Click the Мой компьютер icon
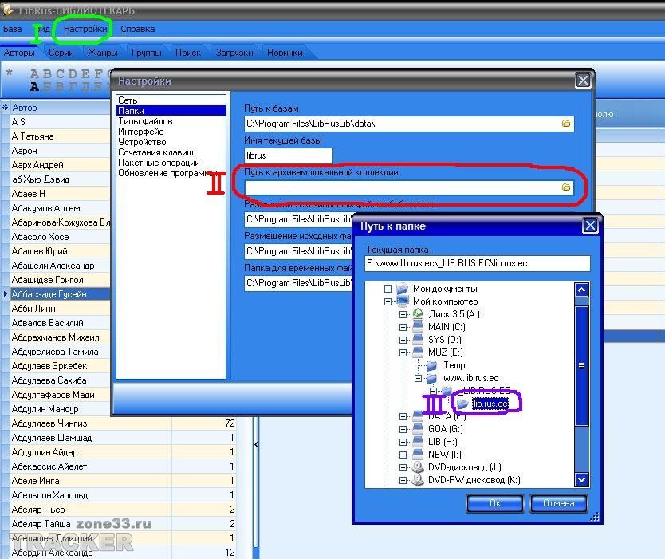The height and width of the screenshot is (559, 665). (x=402, y=301)
